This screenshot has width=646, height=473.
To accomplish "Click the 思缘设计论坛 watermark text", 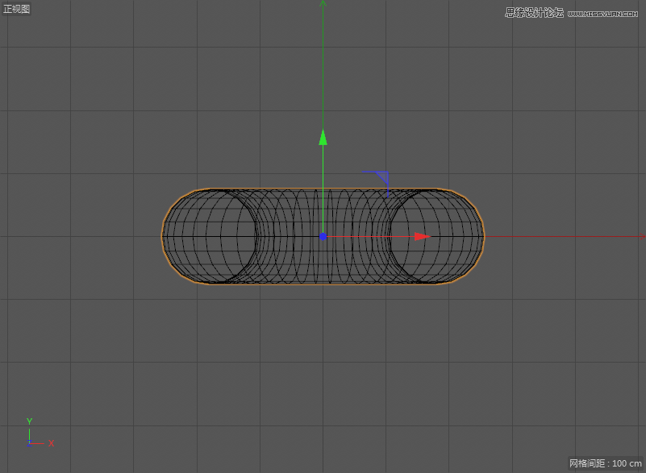I will click(x=534, y=12).
